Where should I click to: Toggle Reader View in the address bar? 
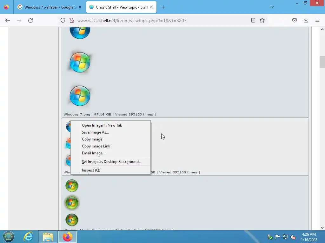click(x=253, y=20)
